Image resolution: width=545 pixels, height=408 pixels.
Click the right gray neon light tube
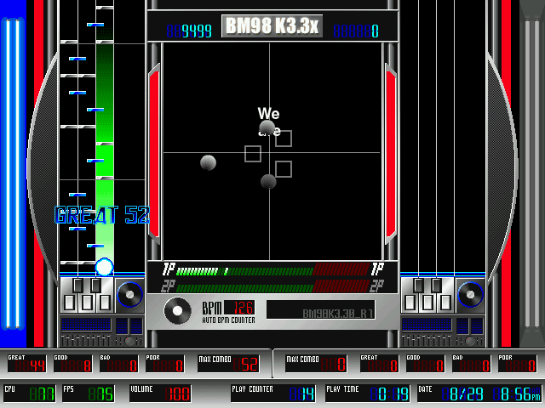pyautogui.click(x=531, y=173)
